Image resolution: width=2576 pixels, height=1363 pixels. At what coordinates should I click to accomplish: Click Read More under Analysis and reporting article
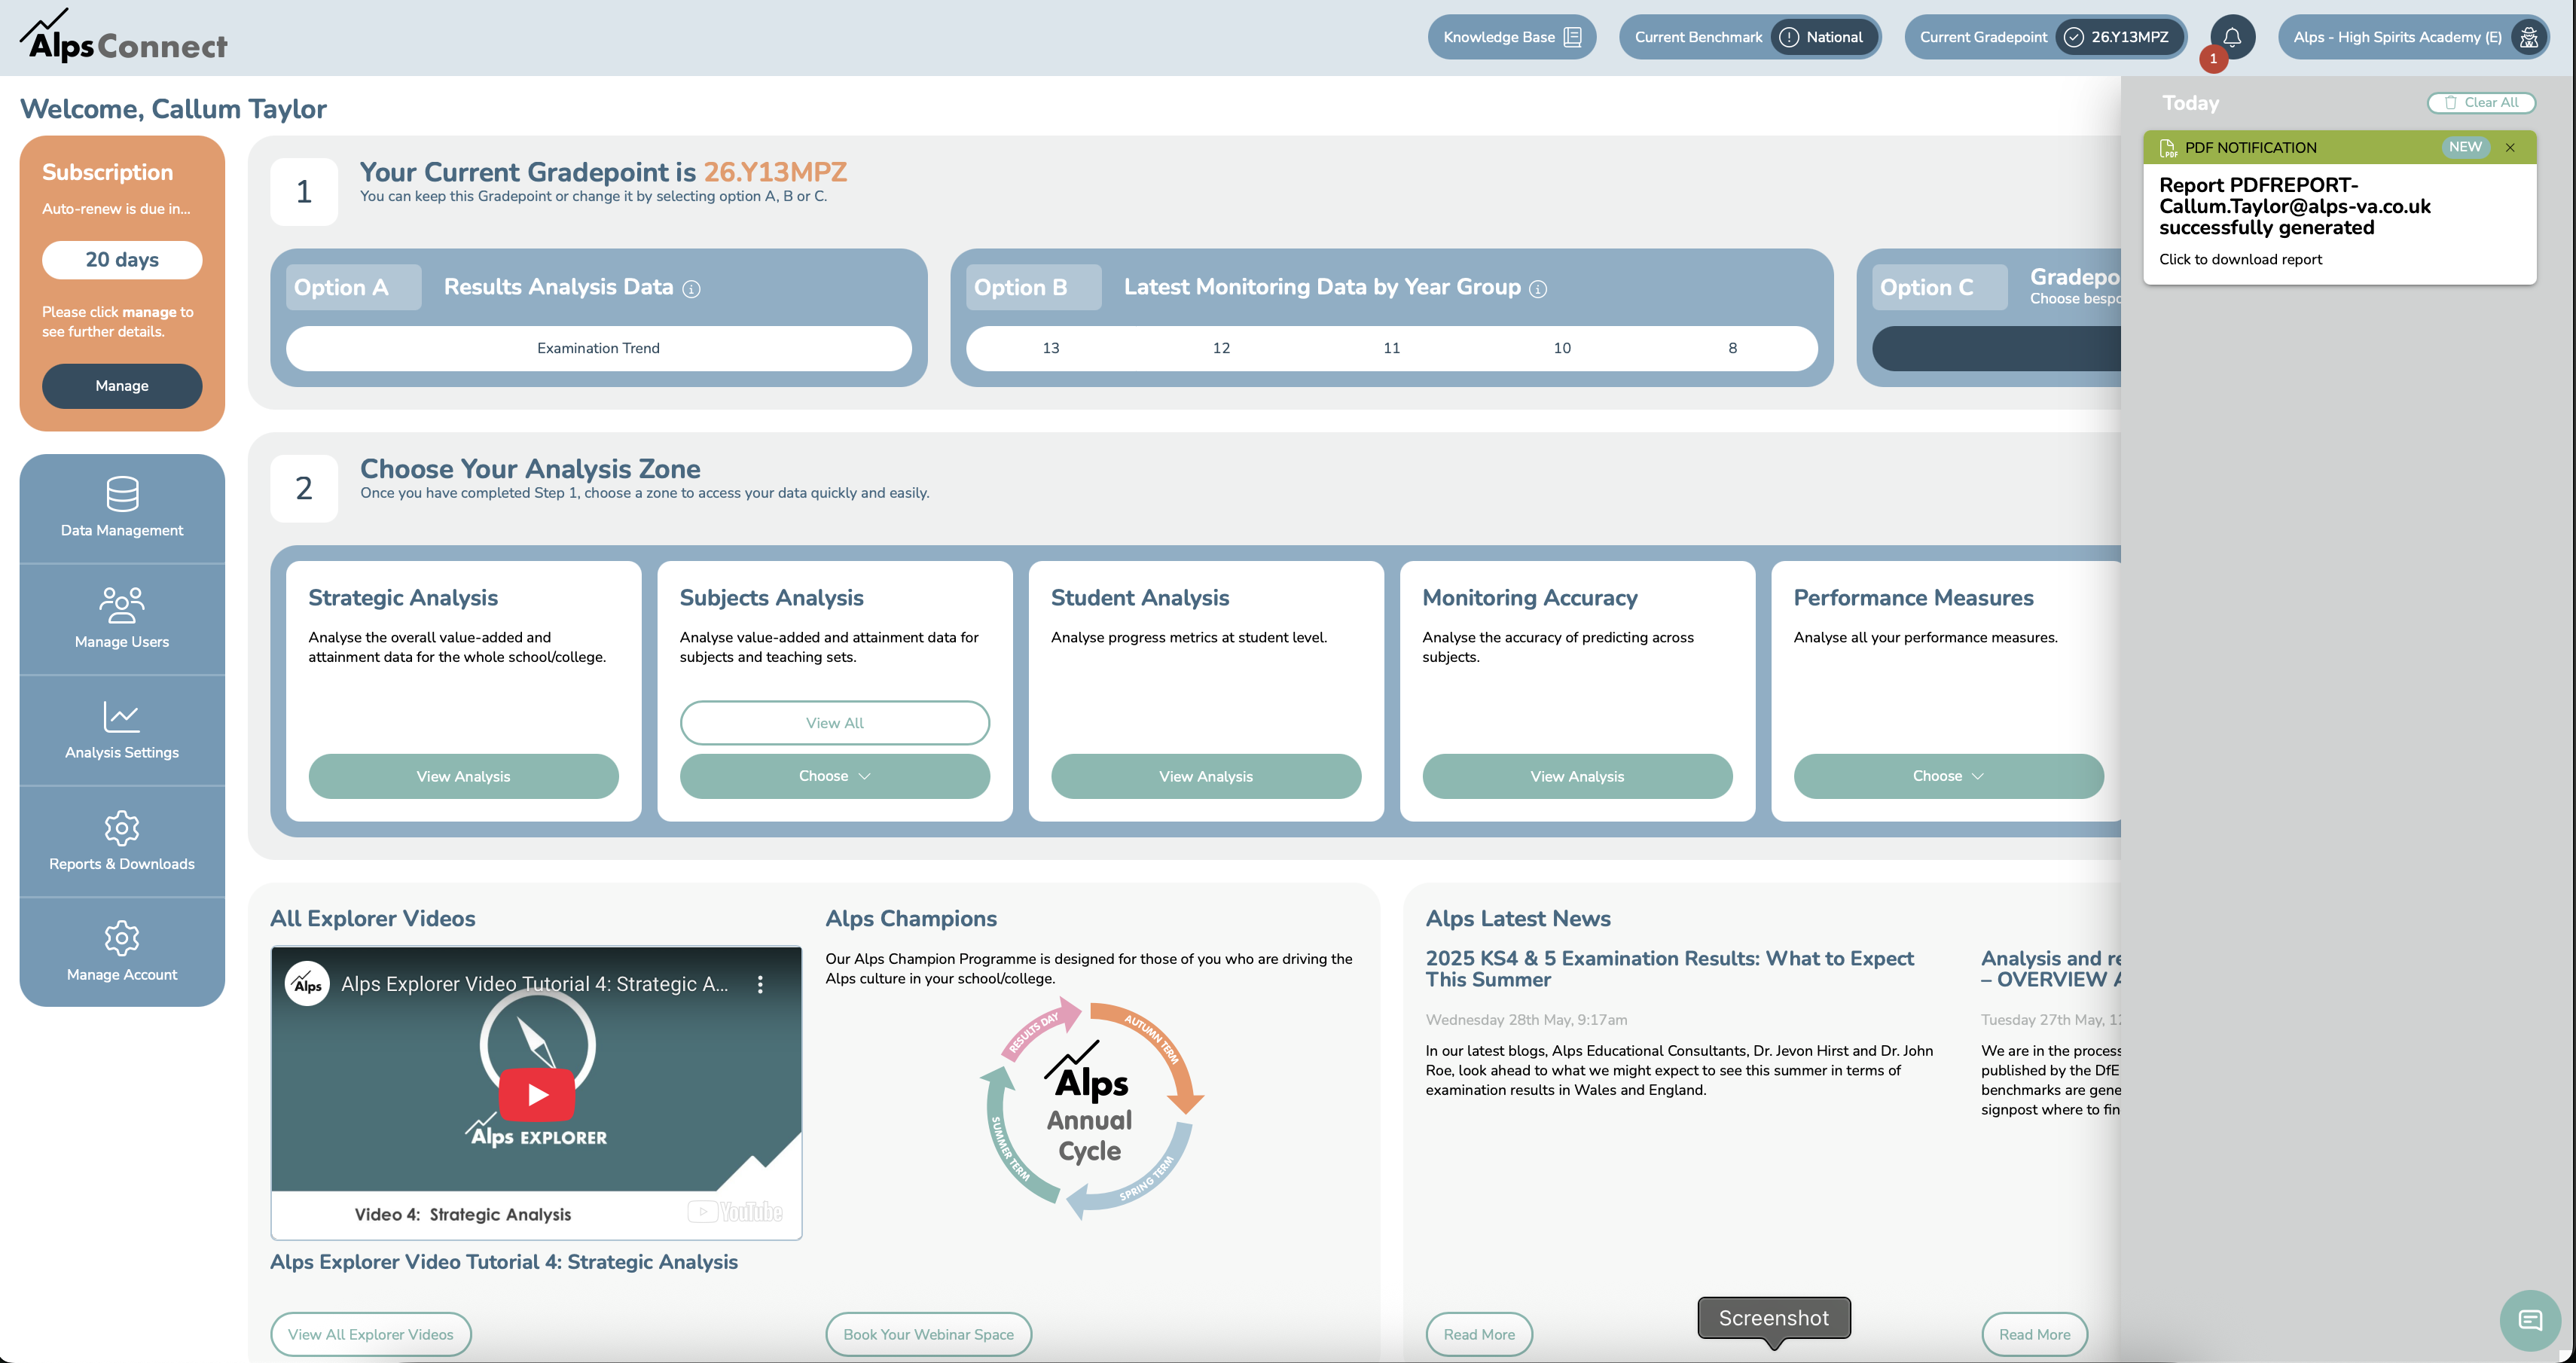(2034, 1334)
